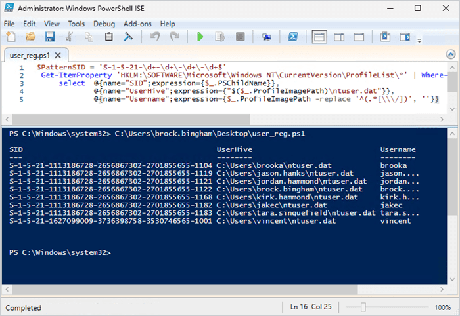Click the vincent username entry
The image size is (460, 316).
click(x=396, y=221)
